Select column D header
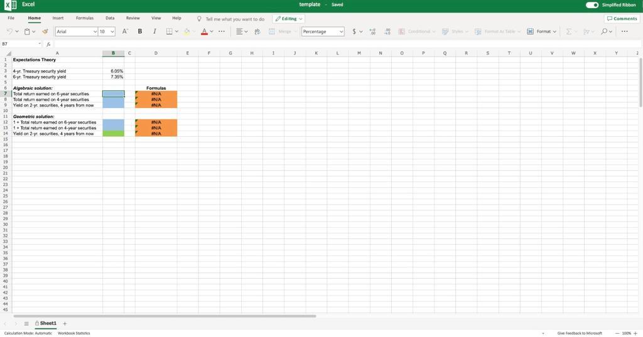 [x=156, y=53]
